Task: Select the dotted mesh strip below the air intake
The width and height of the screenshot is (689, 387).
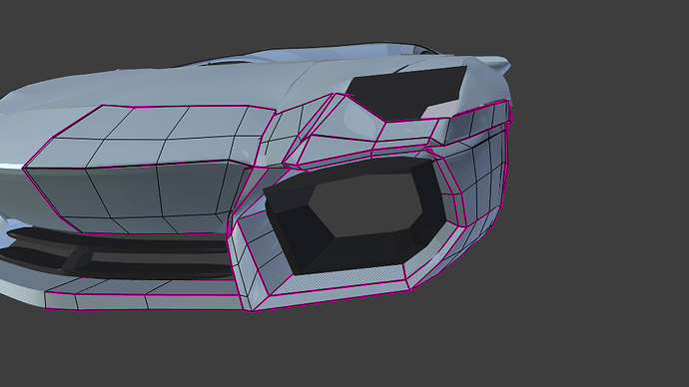Action: tap(339, 278)
